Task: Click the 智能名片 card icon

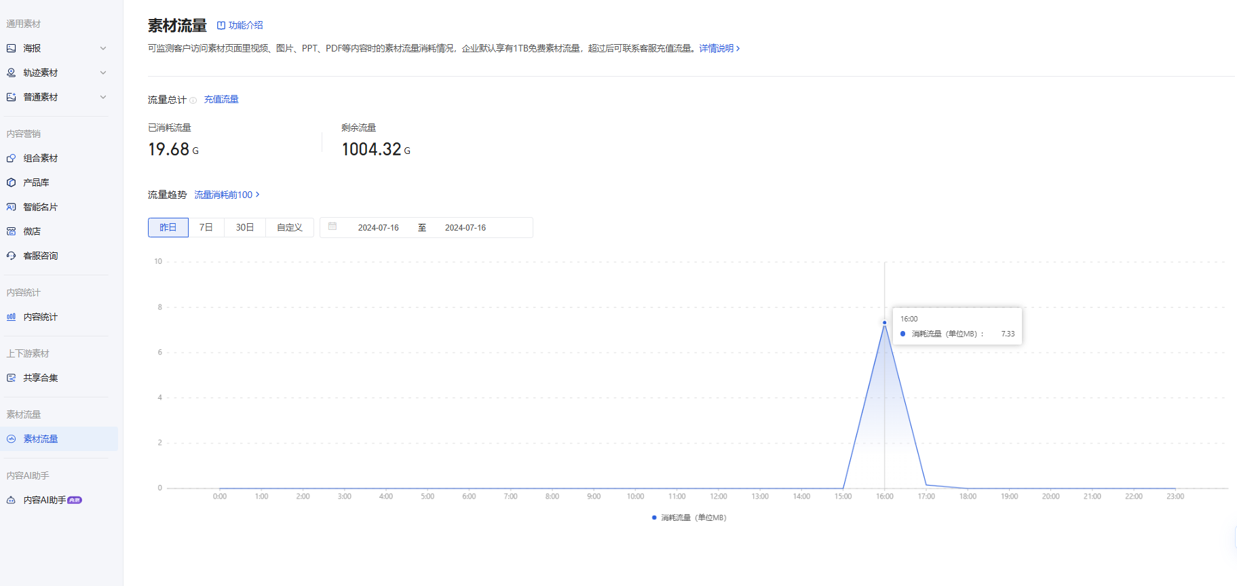Action: click(11, 207)
